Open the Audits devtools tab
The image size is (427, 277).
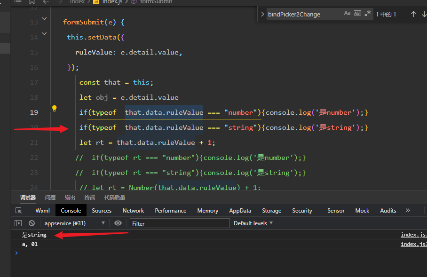(x=388, y=211)
